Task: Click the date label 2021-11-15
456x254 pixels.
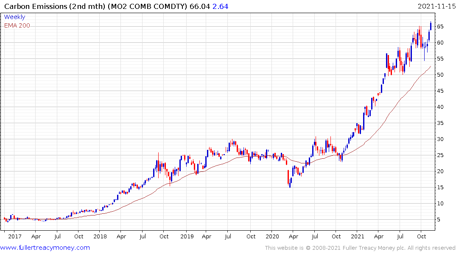Action: click(436, 6)
